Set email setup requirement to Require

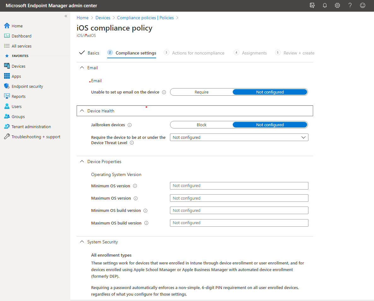(x=202, y=92)
